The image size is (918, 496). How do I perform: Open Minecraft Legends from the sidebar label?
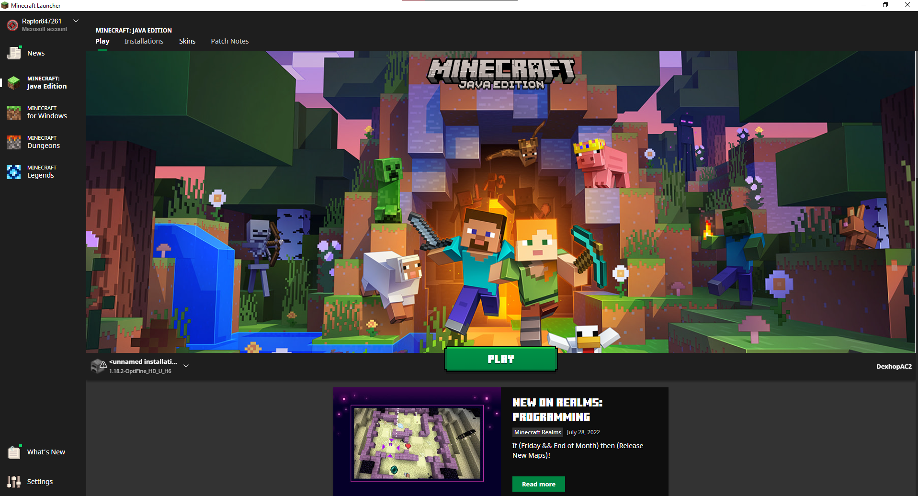42,172
